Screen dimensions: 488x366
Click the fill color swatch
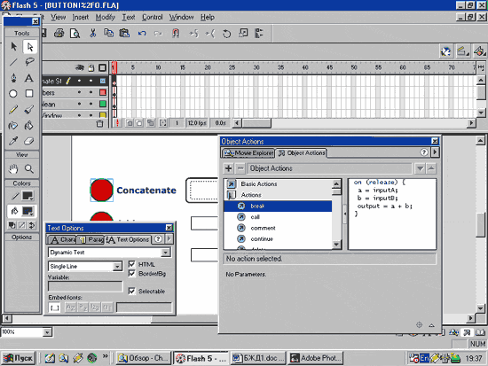click(x=28, y=211)
